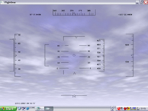This screenshot has width=148, height=111.
Task: Open the blue Internet Explorer quick launch icon
Action: 28,109
